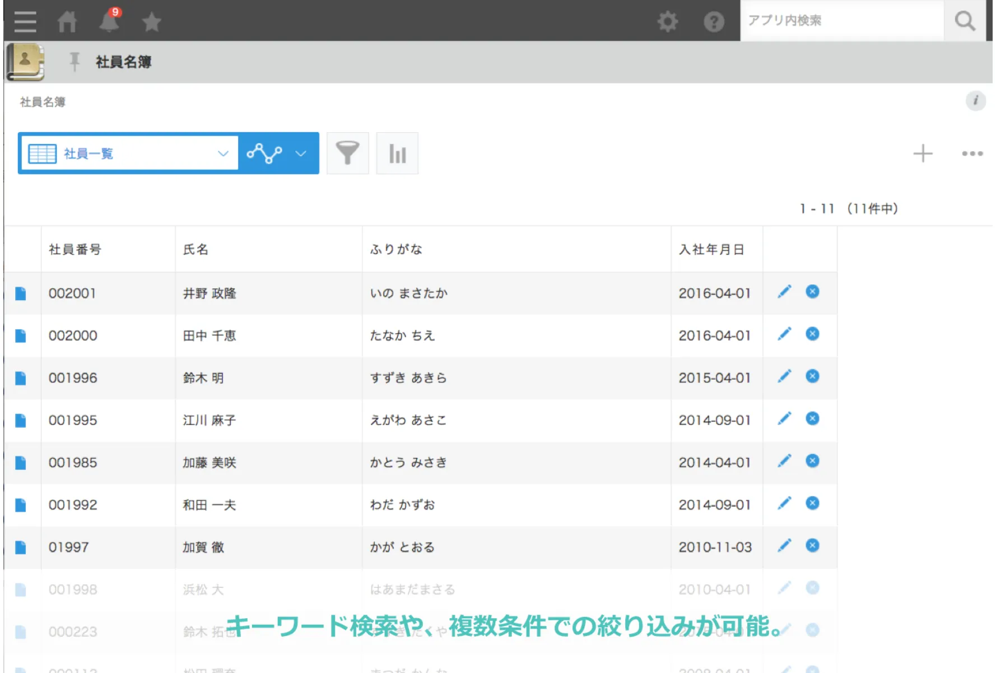Go to the home portal icon
Screen dimensions: 996x673
pos(67,22)
